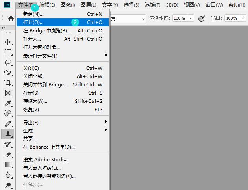Click the Photoshop Ps logo icon
Image resolution: width=248 pixels, height=190 pixels.
(x=7, y=5)
